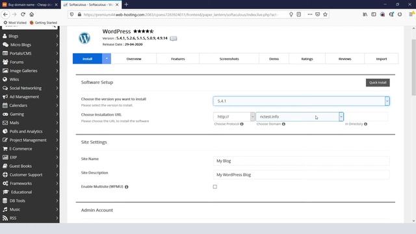
Task: Open the Most Visited bookmarks link
Action: coord(15,23)
